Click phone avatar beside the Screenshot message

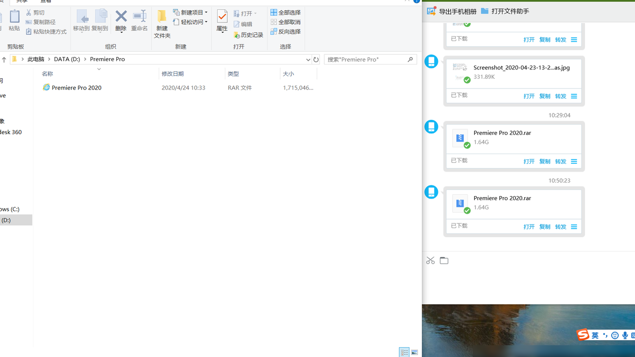(x=431, y=61)
